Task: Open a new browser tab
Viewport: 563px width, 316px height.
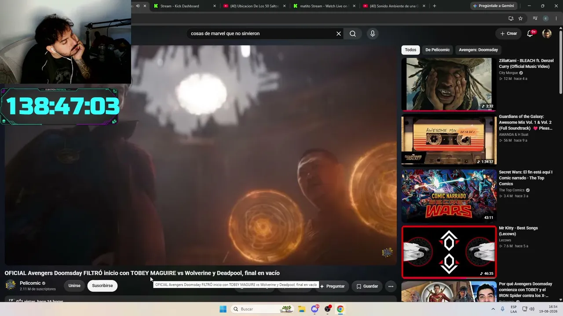Action: click(435, 6)
